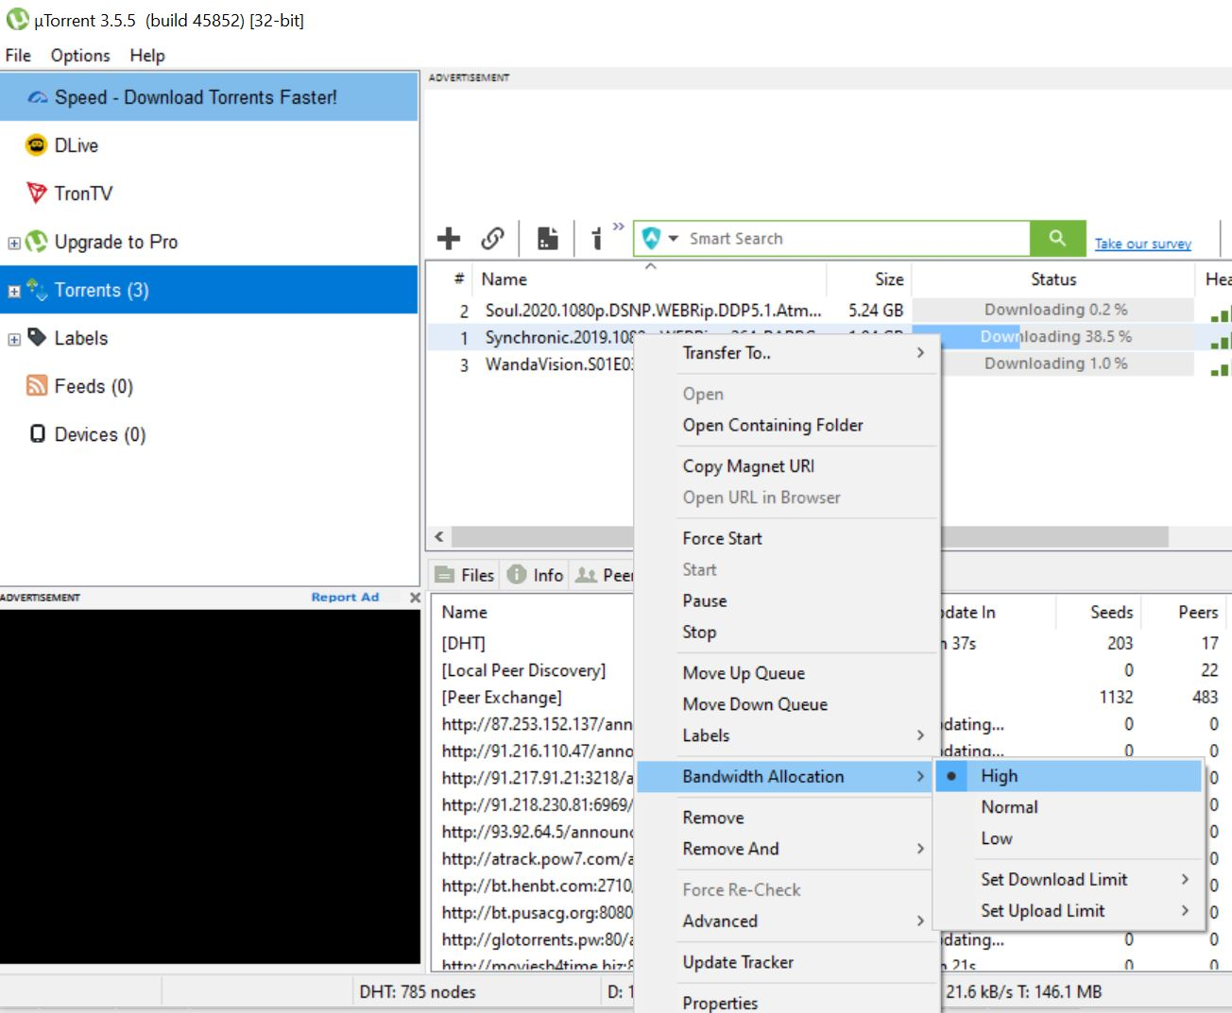This screenshot has height=1013, width=1232.
Task: Sort trackers by the Peers column header
Action: [x=1184, y=612]
